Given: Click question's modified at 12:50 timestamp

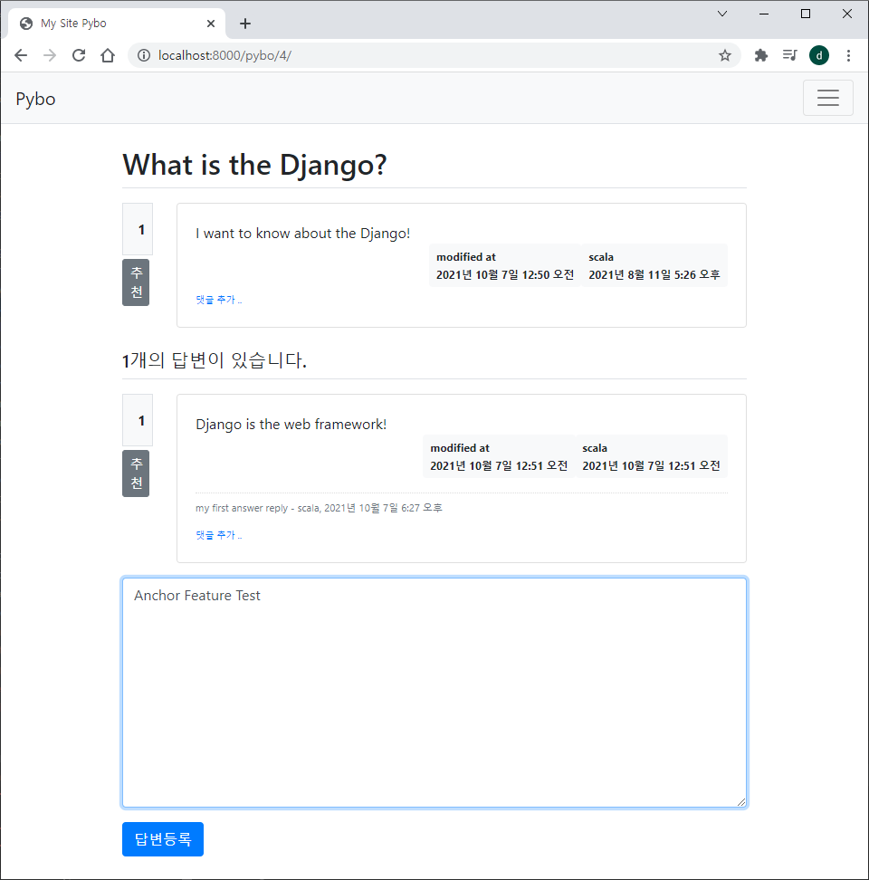Looking at the screenshot, I should click(505, 265).
